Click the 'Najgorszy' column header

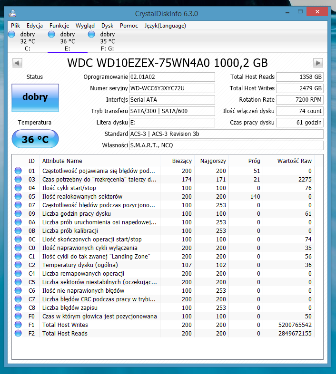tap(212, 161)
